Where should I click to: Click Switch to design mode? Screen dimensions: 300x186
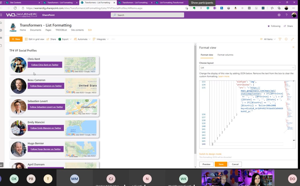tap(210, 154)
